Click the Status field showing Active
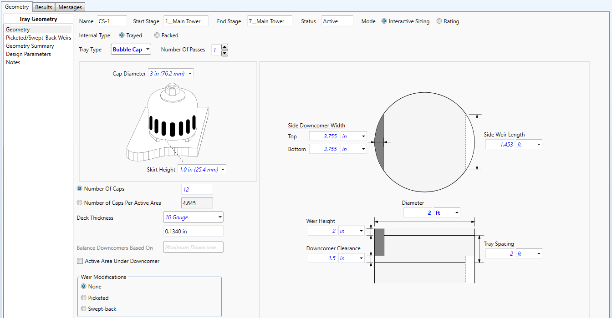612x318 pixels. click(x=337, y=21)
